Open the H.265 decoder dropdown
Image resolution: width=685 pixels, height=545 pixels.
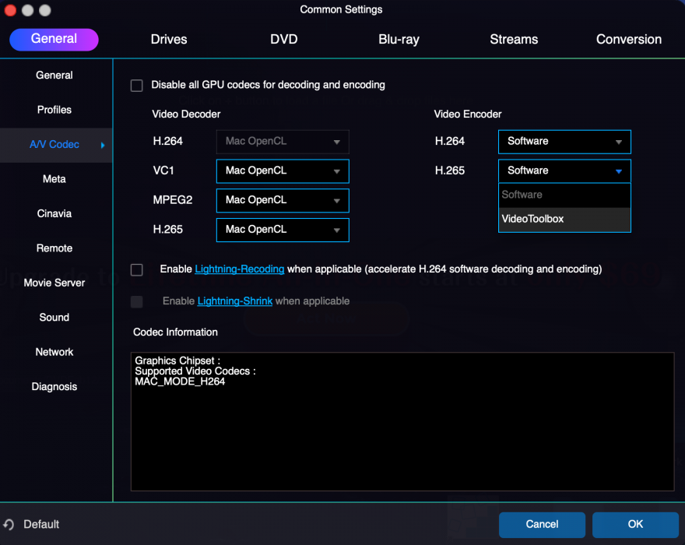[x=282, y=230]
